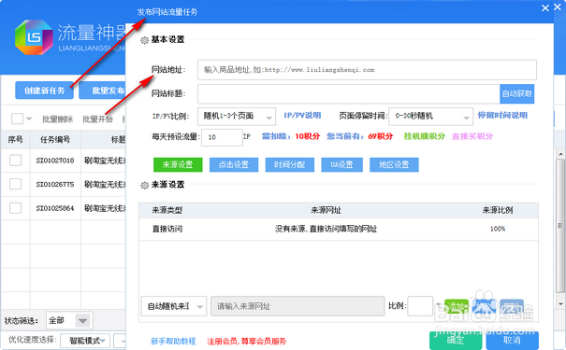Open 优化速度选择 智能模式 dropdown

pos(85,341)
